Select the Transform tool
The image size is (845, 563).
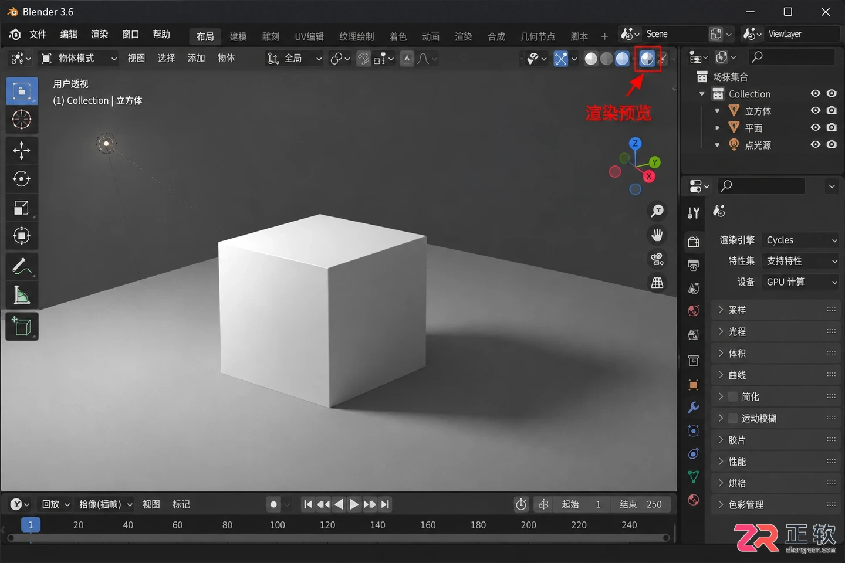point(22,236)
